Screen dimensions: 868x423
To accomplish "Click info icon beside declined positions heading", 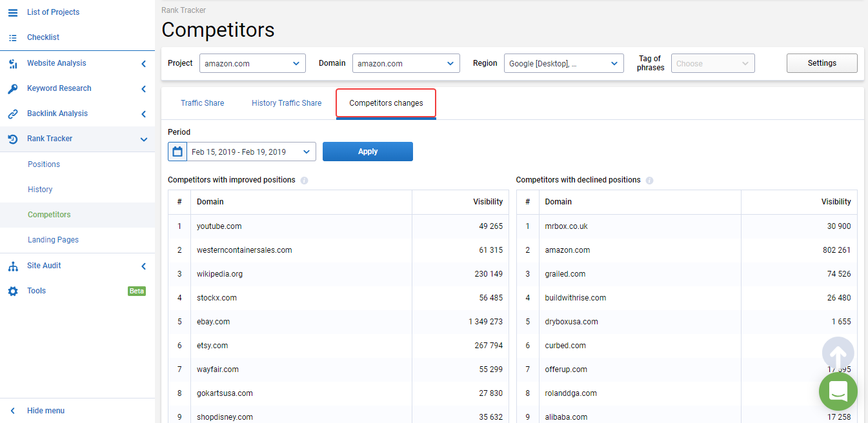I will click(x=649, y=181).
